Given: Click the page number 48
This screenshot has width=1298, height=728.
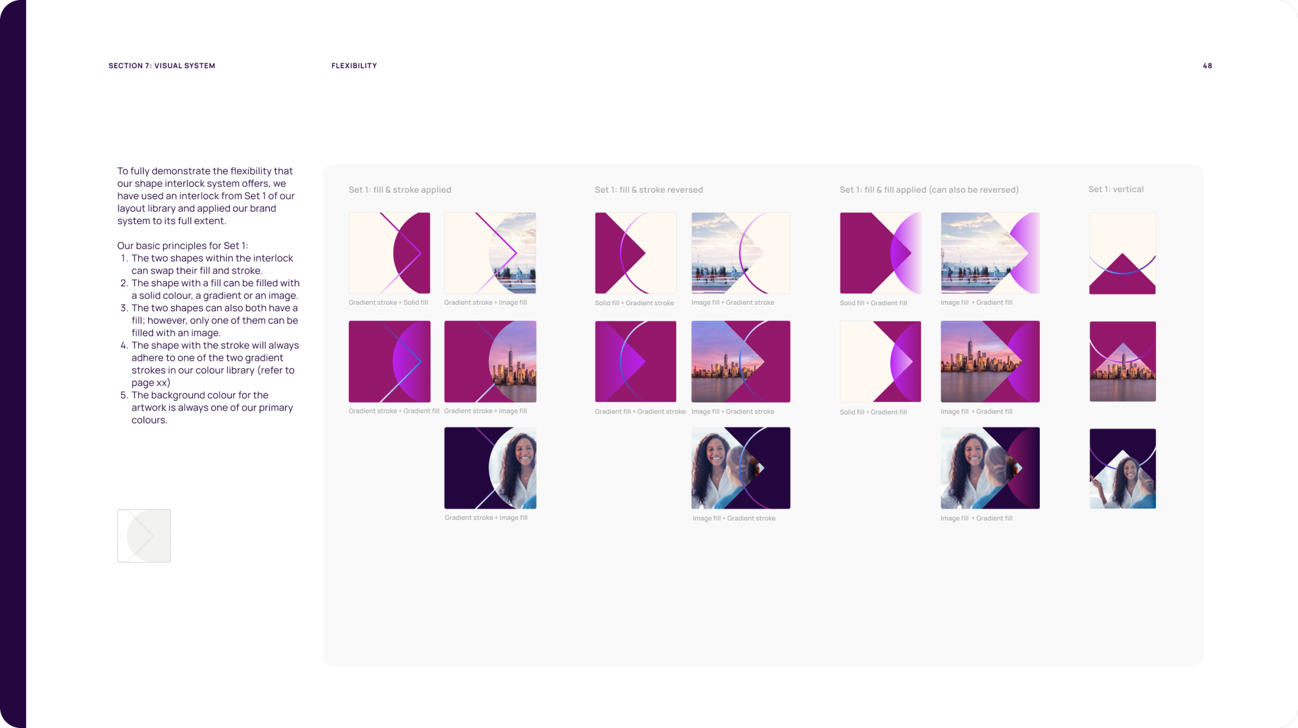Looking at the screenshot, I should (1207, 66).
